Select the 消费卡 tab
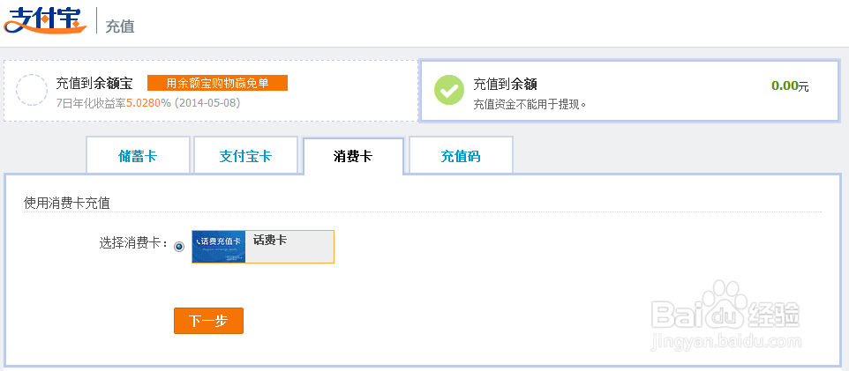The height and width of the screenshot is (371, 849). [353, 157]
